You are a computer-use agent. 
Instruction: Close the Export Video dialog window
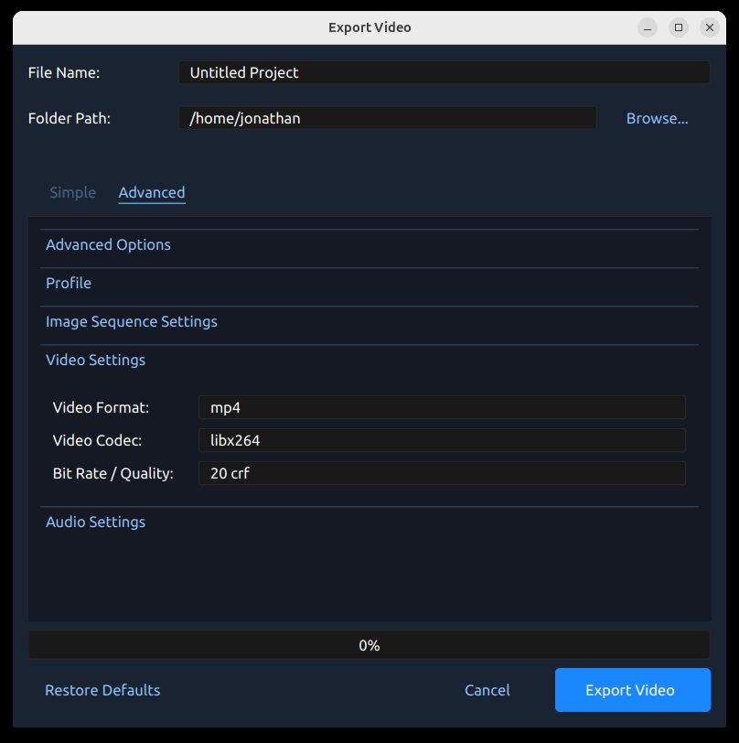[710, 27]
